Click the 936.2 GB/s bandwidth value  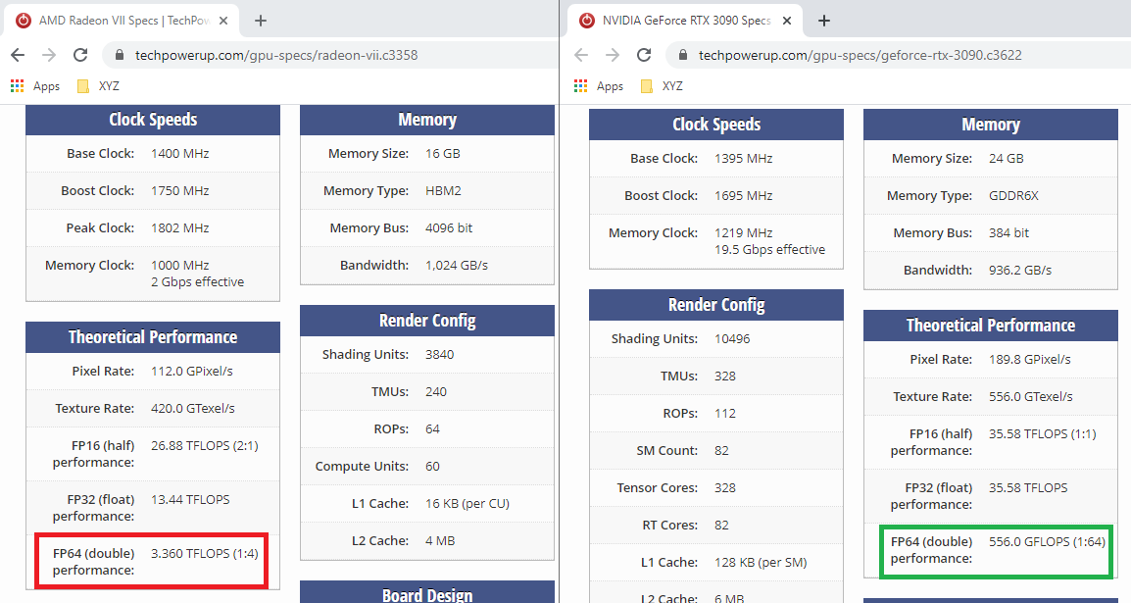[1020, 271]
